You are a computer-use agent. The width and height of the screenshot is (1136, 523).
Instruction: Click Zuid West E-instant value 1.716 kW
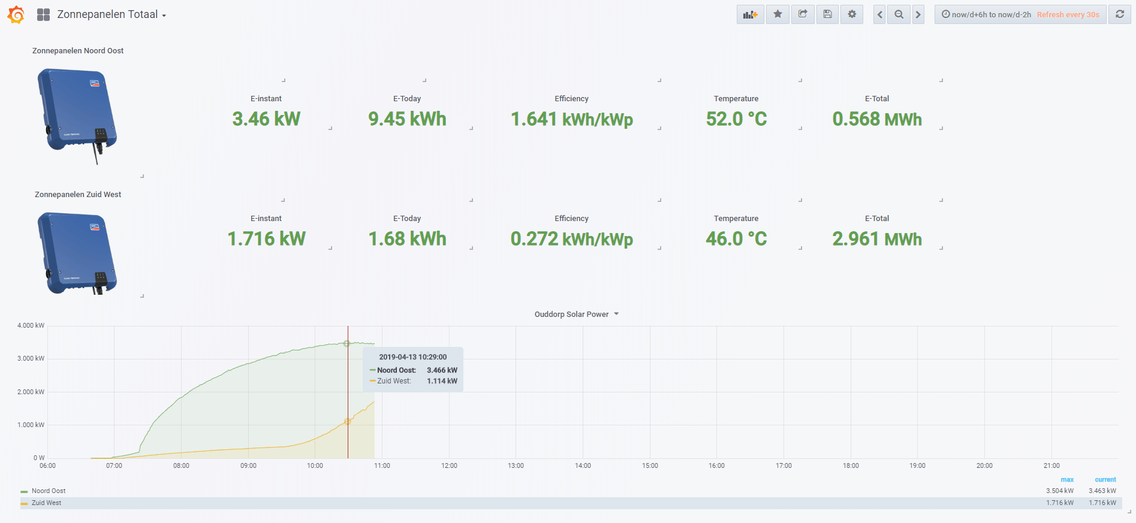(x=266, y=239)
